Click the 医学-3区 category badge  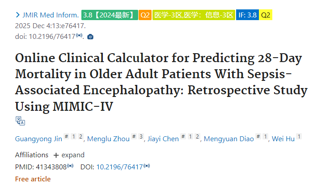(x=194, y=15)
